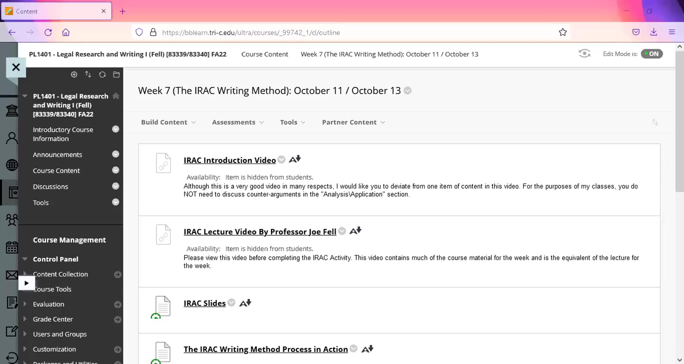684x364 pixels.
Task: Open the Institution page from left navigation
Action: (x=11, y=111)
